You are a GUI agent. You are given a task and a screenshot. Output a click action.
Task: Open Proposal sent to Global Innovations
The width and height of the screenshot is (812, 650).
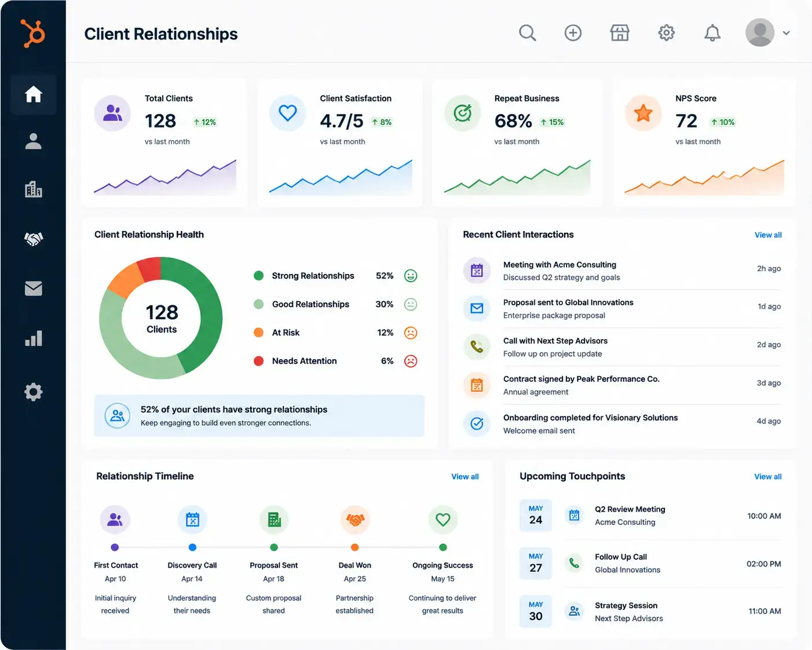623,309
